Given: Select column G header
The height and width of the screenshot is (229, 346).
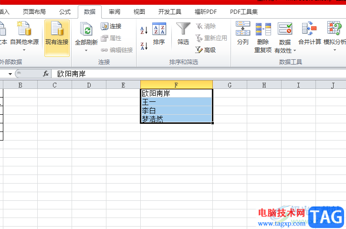Looking at the screenshot, I should tap(230, 85).
